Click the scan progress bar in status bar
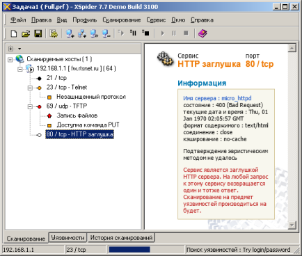Screen dimensions: 302x256 click(x=146, y=250)
